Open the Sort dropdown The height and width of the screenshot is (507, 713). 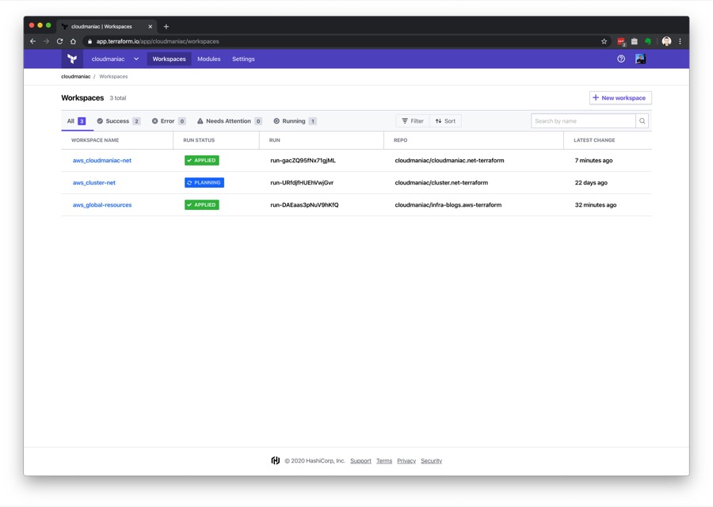[445, 121]
